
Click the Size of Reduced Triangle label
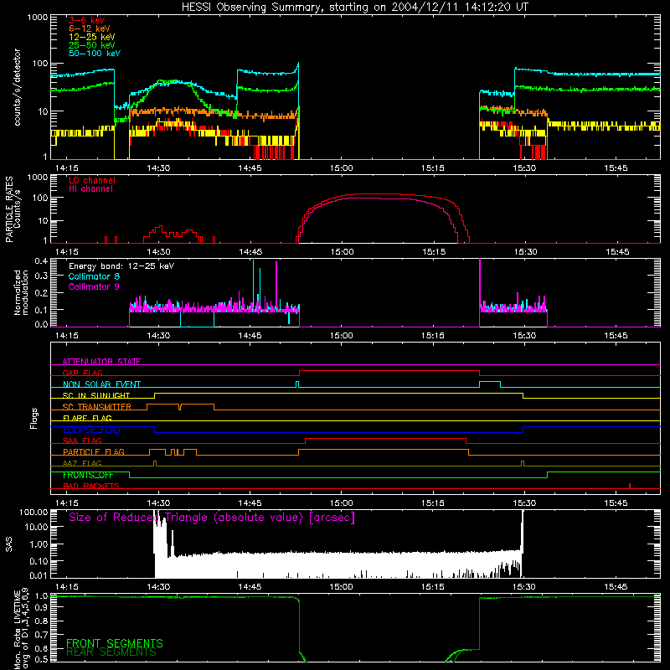(212, 518)
